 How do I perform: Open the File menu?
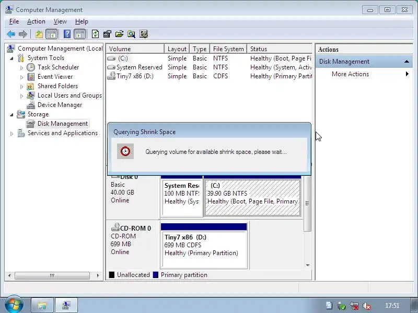[x=14, y=21]
